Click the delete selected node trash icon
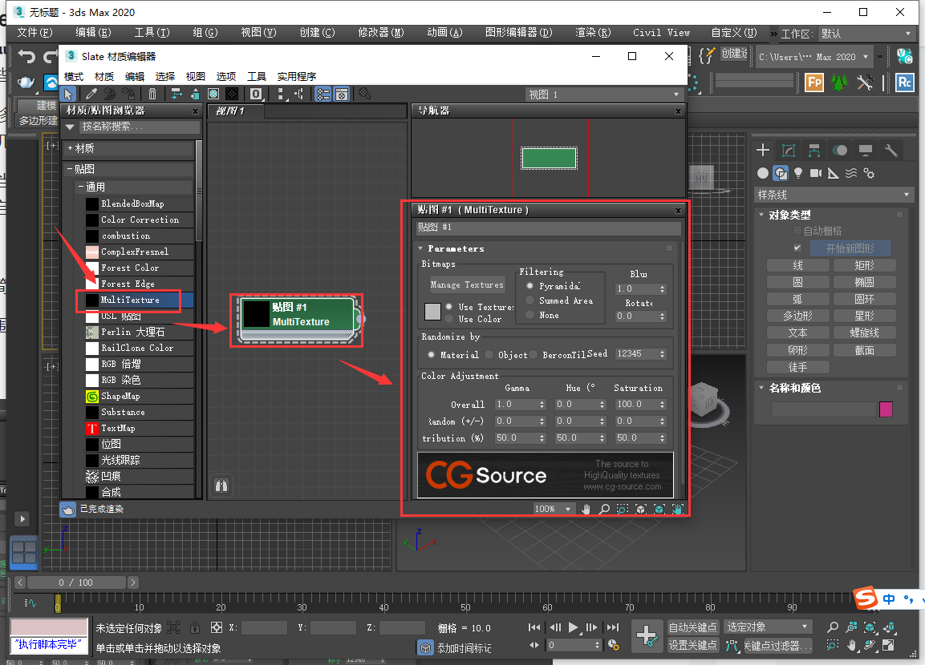Screen dimensions: 925x665 152,94
